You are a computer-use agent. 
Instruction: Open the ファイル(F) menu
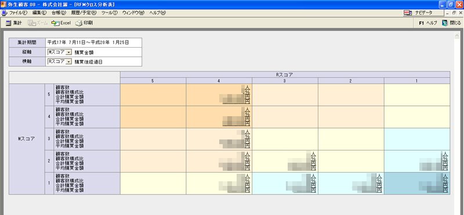18,13
